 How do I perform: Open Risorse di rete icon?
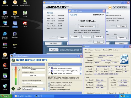pyautogui.click(x=5, y=24)
